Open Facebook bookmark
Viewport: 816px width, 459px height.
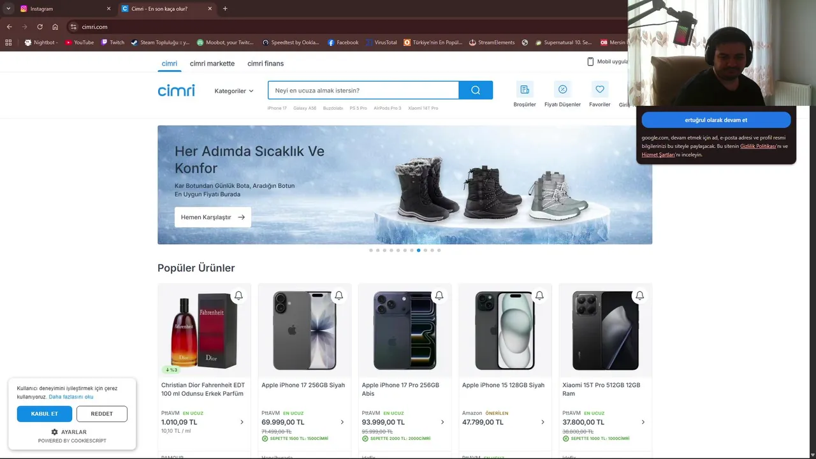coord(343,43)
